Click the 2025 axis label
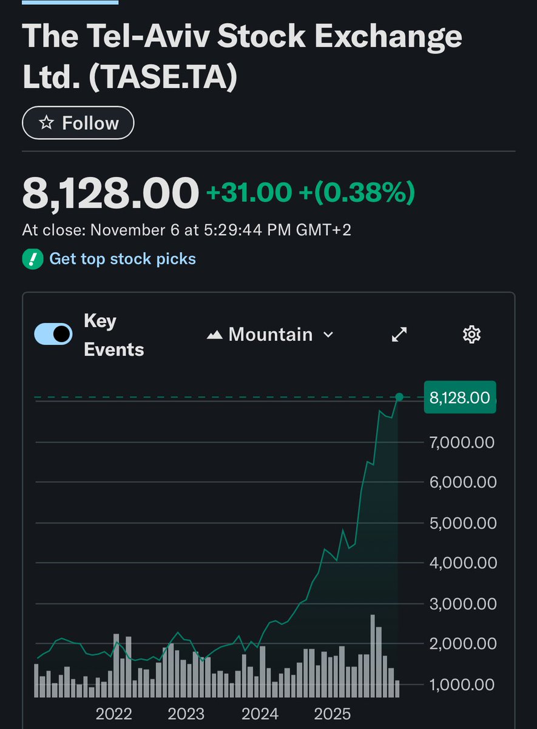The width and height of the screenshot is (537, 729). coord(333,714)
